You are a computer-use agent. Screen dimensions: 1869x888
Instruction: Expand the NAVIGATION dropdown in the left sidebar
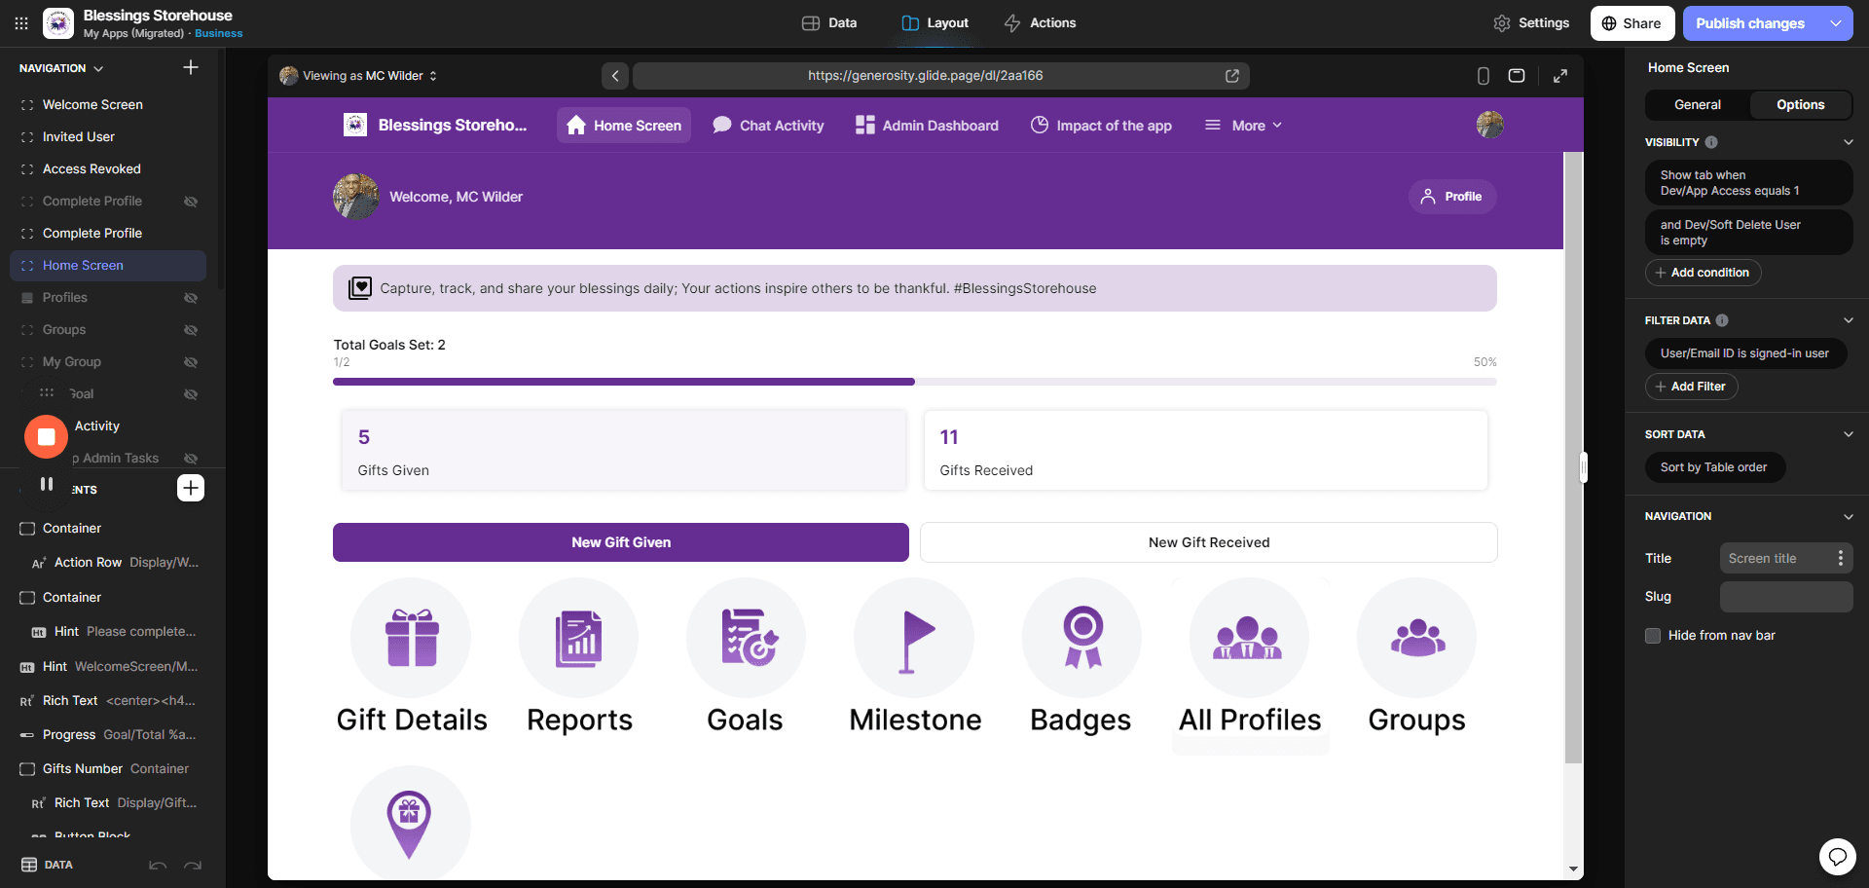coord(61,68)
